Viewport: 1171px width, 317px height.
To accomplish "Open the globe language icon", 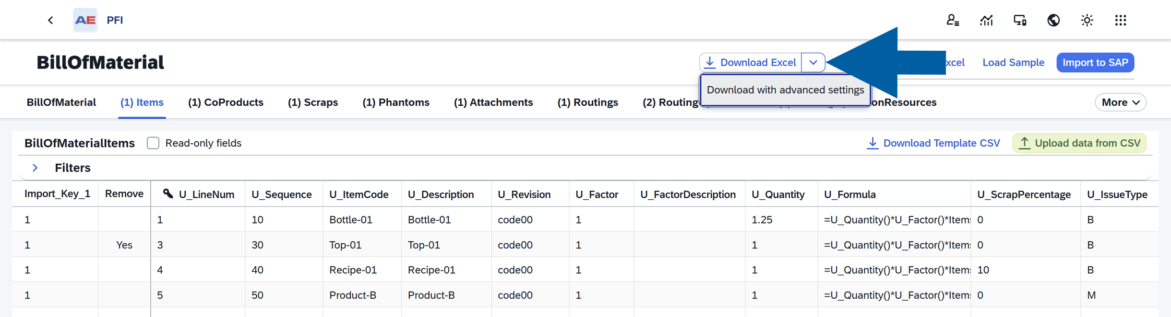I will point(1053,20).
